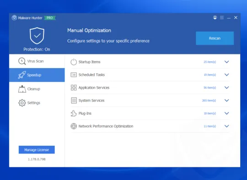Click the "Protection: On" status text
The height and width of the screenshot is (180, 247).
[x=37, y=49]
